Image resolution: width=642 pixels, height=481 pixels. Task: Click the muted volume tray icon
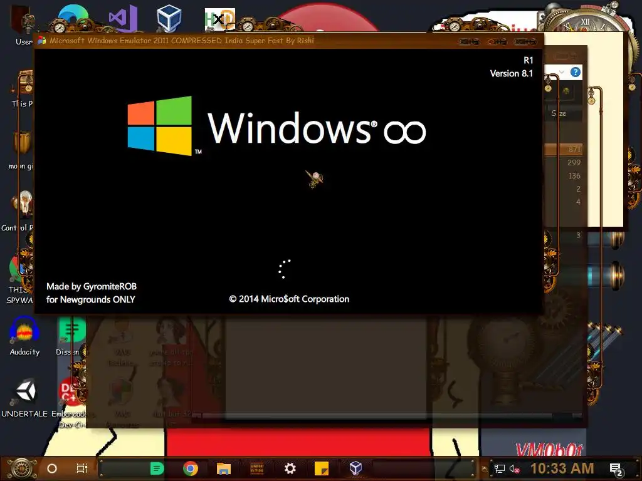pyautogui.click(x=515, y=468)
